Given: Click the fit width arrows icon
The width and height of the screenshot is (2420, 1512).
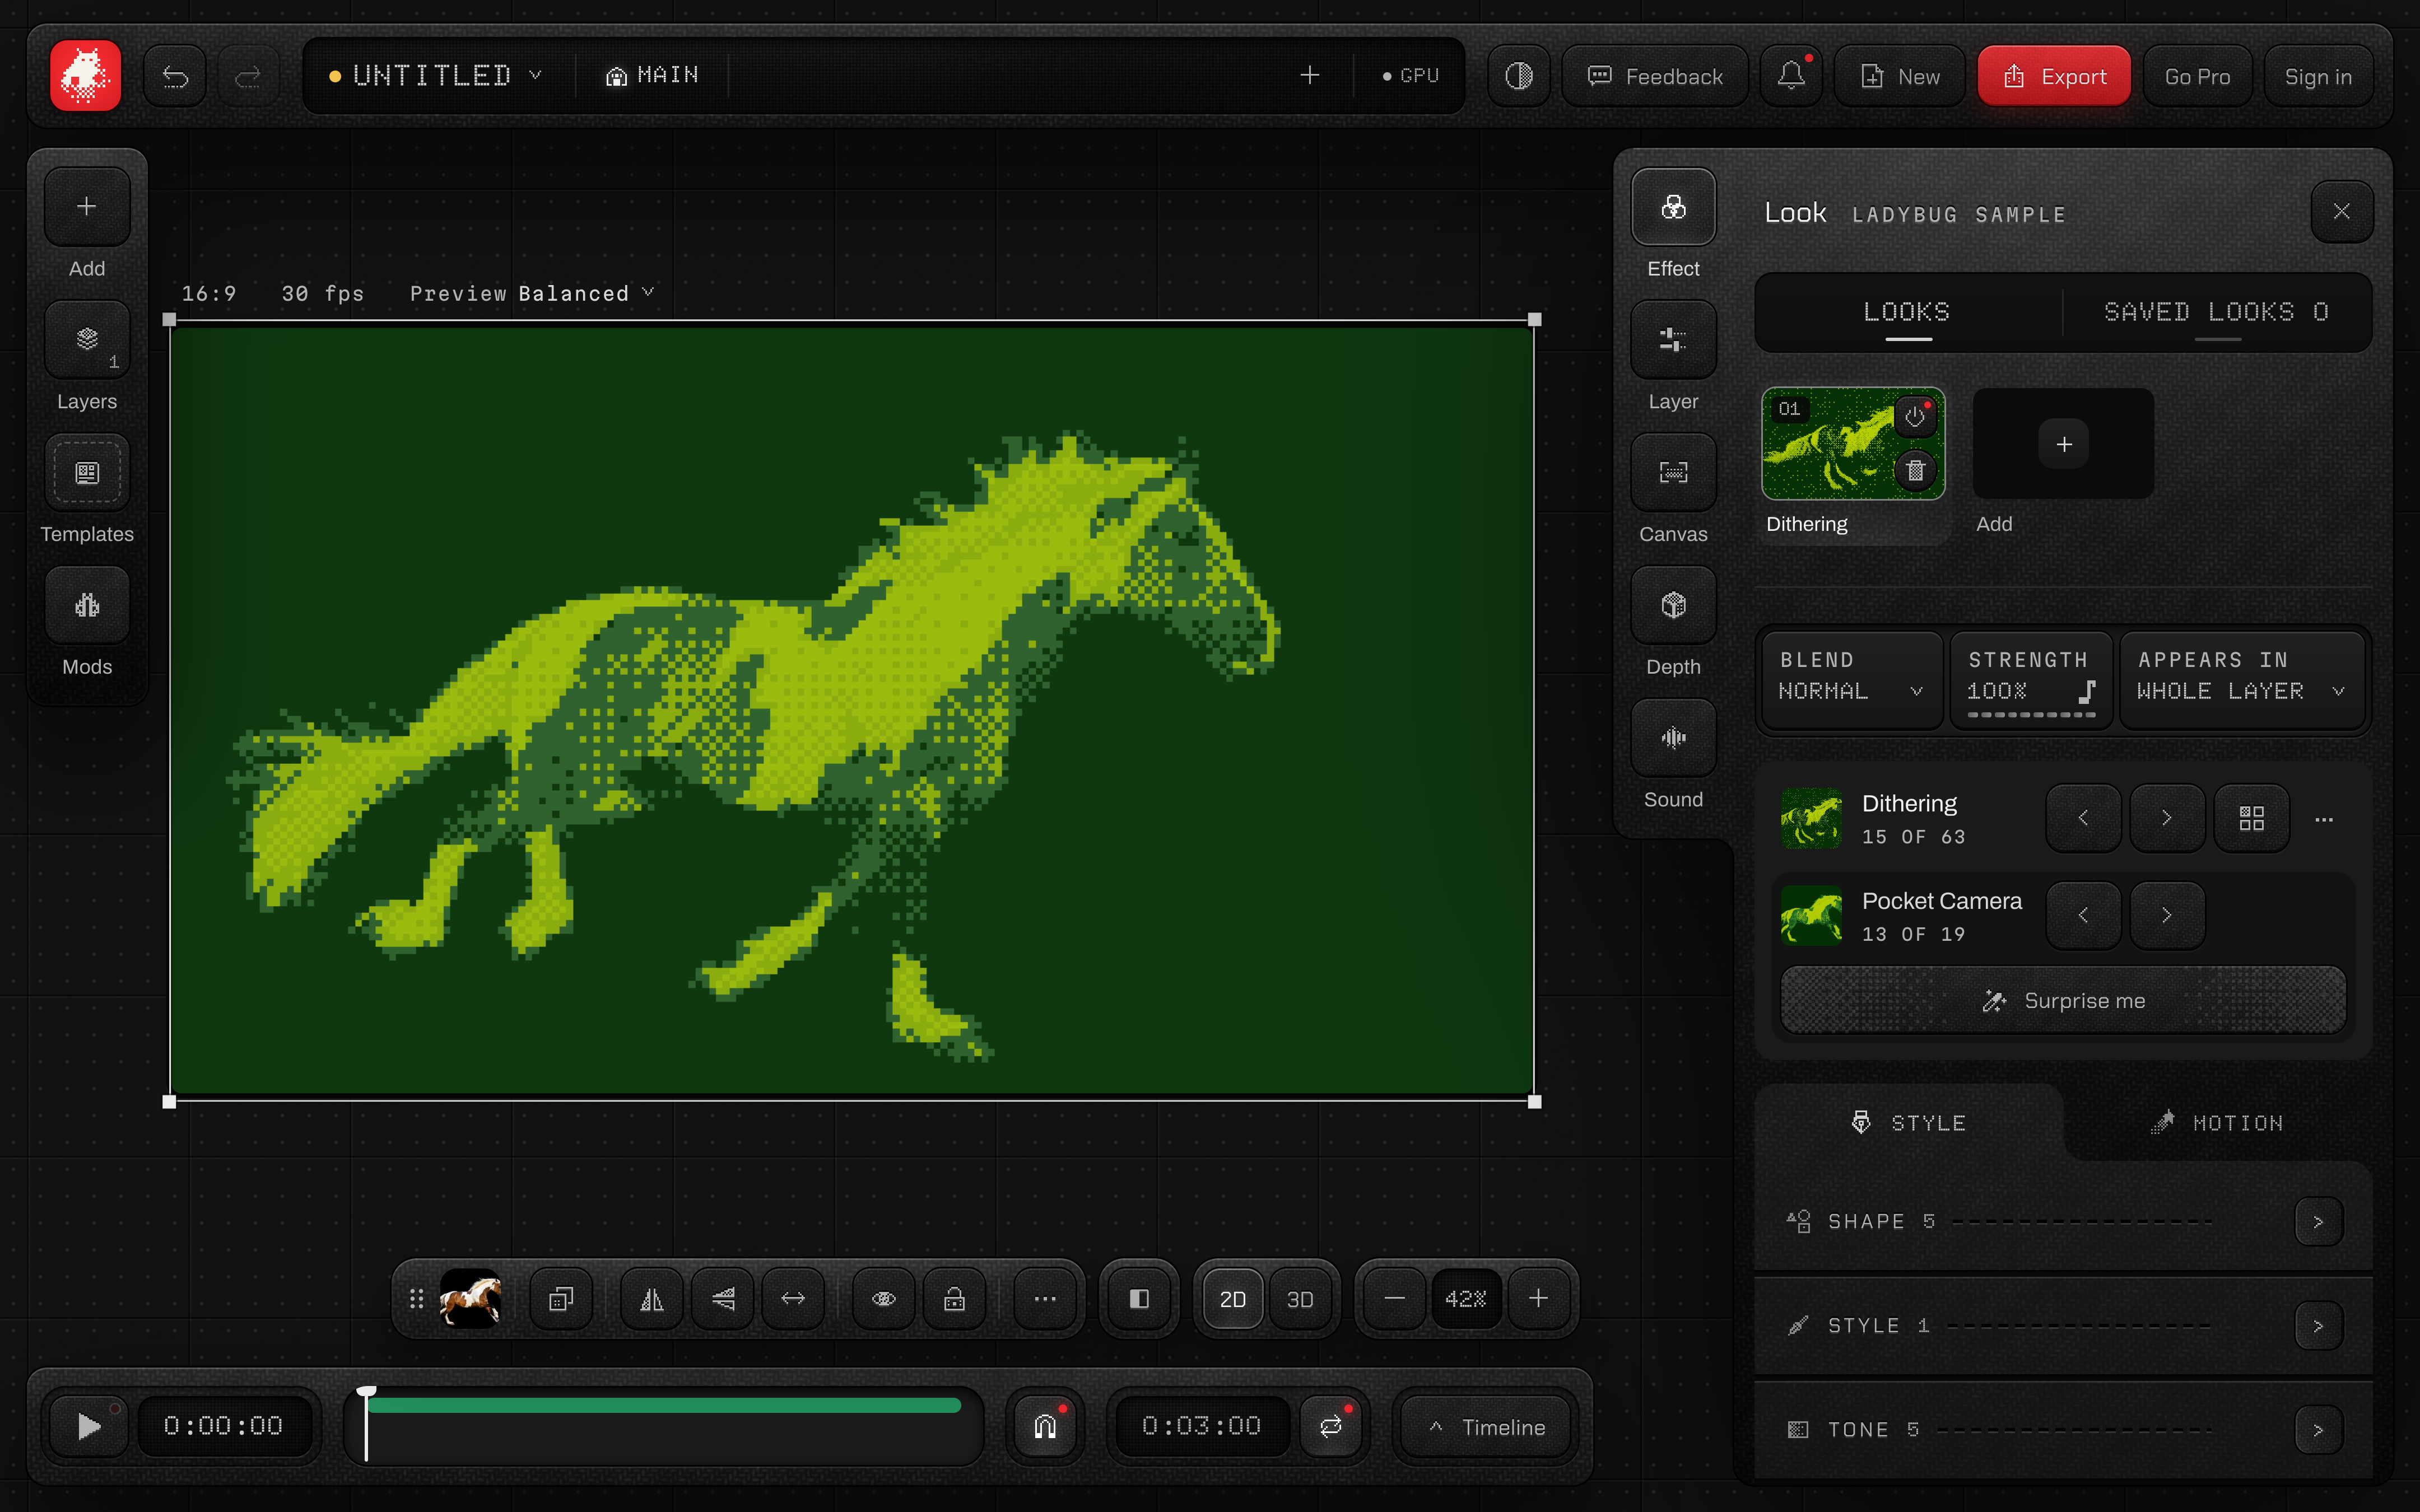Looking at the screenshot, I should (x=793, y=1299).
